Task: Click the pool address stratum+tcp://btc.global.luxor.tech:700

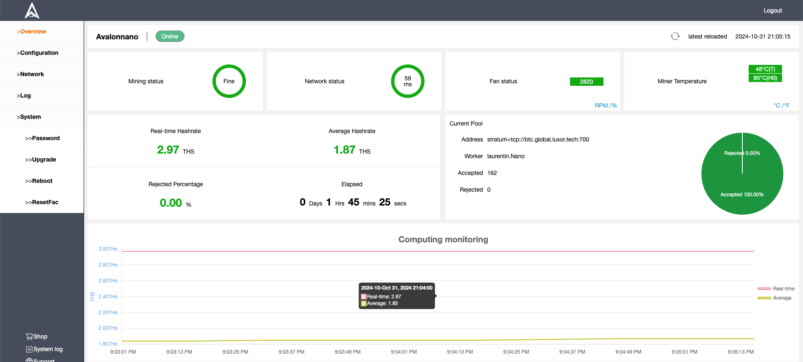Action: point(538,139)
